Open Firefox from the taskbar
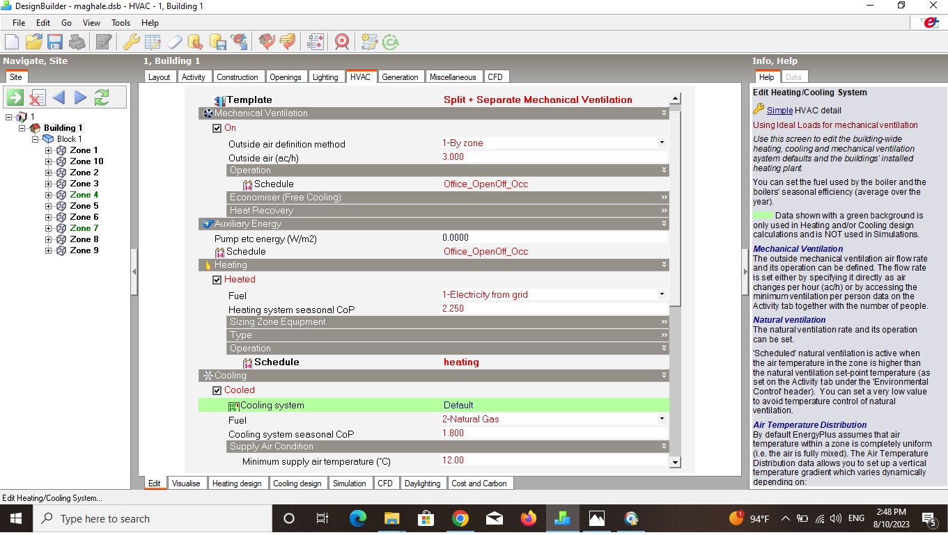Image resolution: width=948 pixels, height=535 pixels. (x=529, y=518)
